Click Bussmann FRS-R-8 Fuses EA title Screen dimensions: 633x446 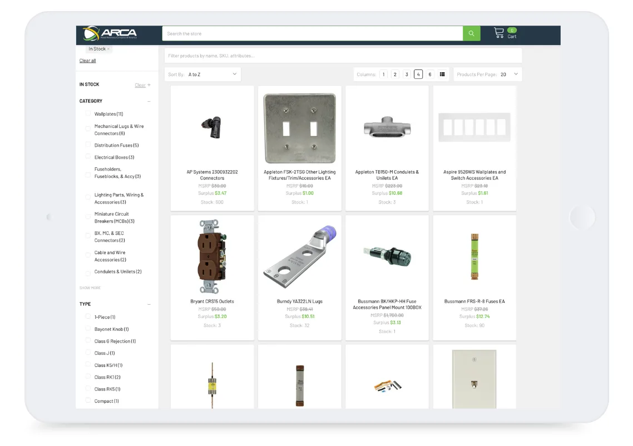coord(474,301)
